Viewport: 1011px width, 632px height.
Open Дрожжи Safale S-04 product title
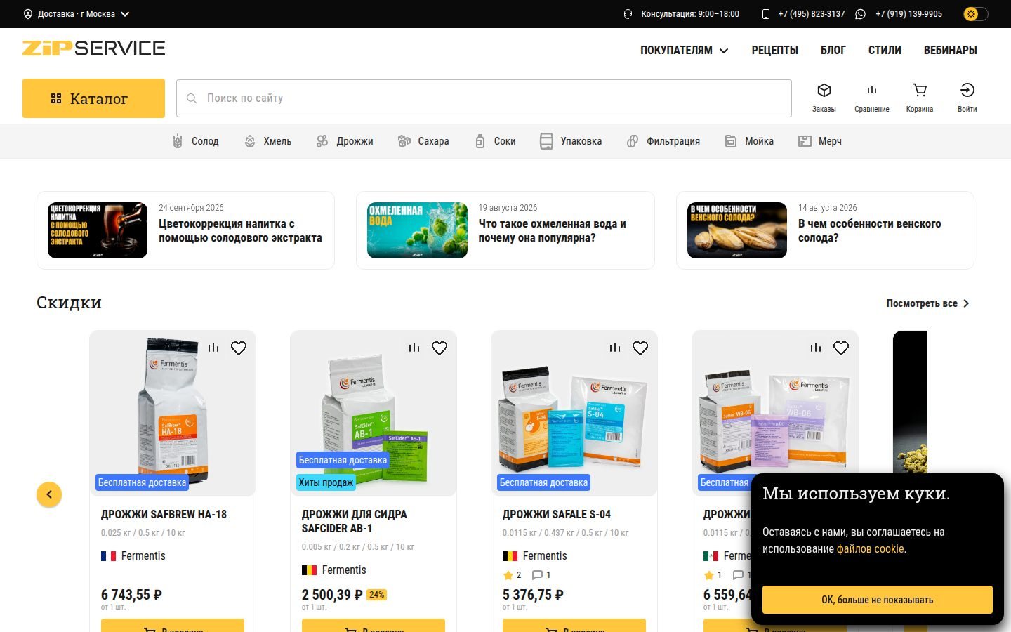557,514
